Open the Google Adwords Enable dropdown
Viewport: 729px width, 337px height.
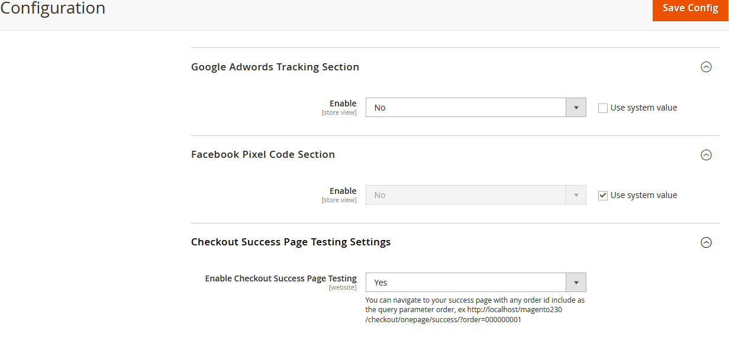tap(476, 108)
